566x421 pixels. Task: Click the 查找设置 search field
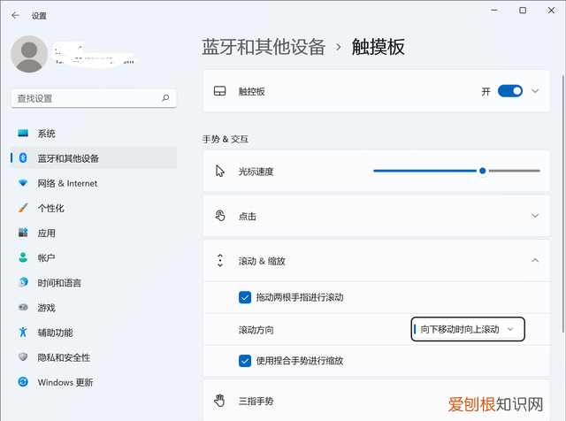[x=94, y=98]
